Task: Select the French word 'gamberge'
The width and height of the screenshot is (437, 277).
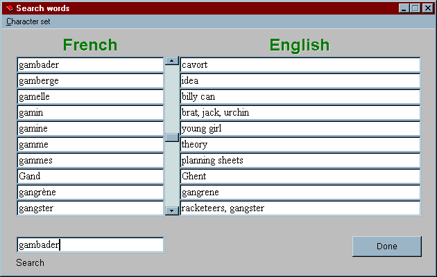Action: (x=90, y=81)
